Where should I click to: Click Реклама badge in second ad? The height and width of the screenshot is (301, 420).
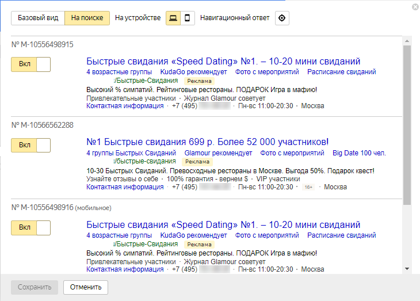(x=197, y=162)
